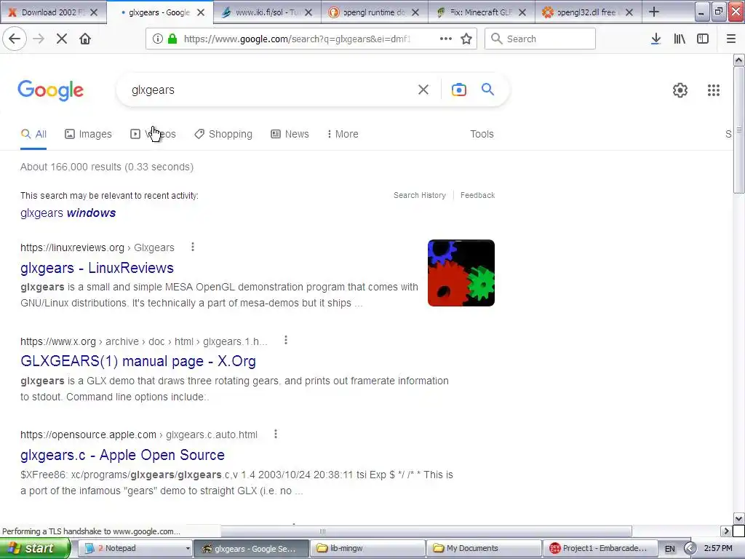
Task: Open the browser home page
Action: [85, 39]
